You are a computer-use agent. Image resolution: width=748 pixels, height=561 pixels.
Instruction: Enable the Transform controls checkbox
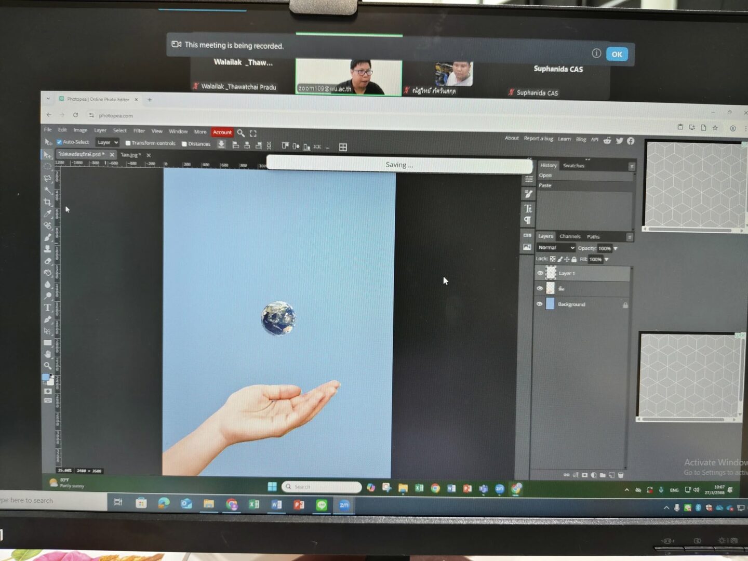128,143
